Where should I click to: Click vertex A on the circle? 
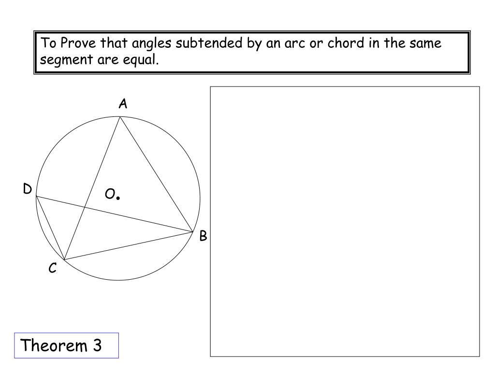[120, 117]
